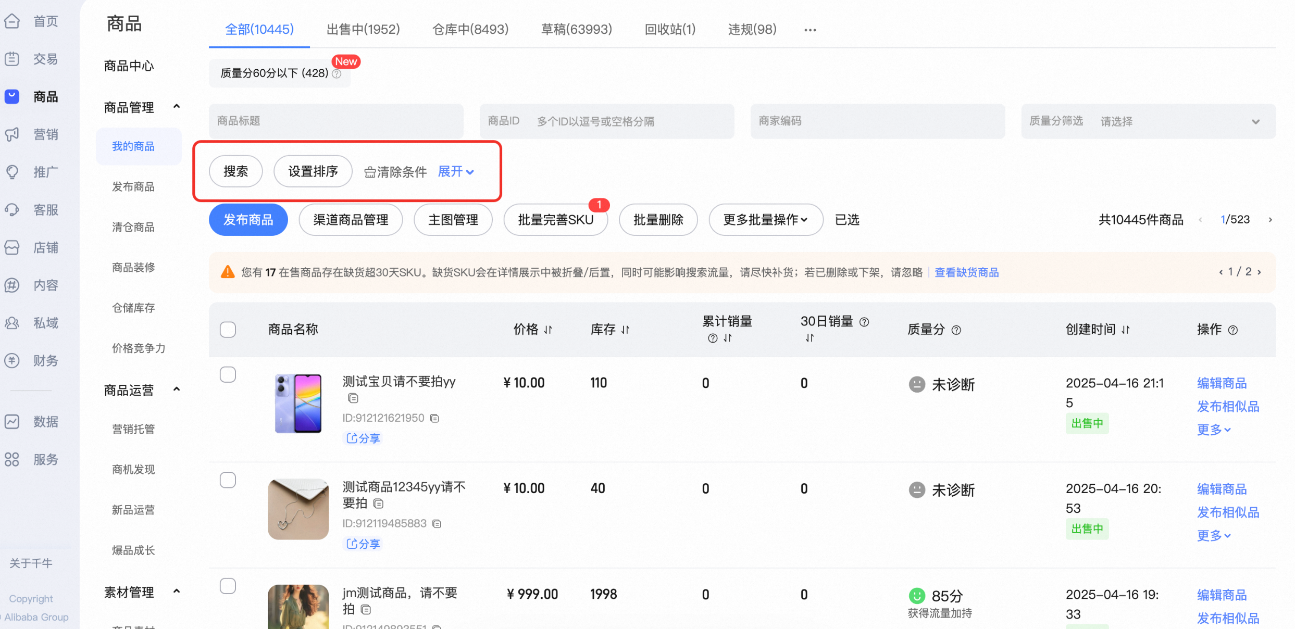Image resolution: width=1295 pixels, height=629 pixels.
Task: Click help icon next to 30日销量
Action: click(x=864, y=322)
